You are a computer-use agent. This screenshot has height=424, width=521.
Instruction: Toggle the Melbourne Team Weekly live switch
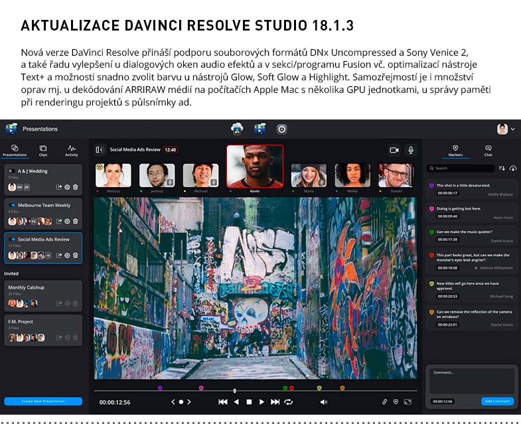coord(12,205)
